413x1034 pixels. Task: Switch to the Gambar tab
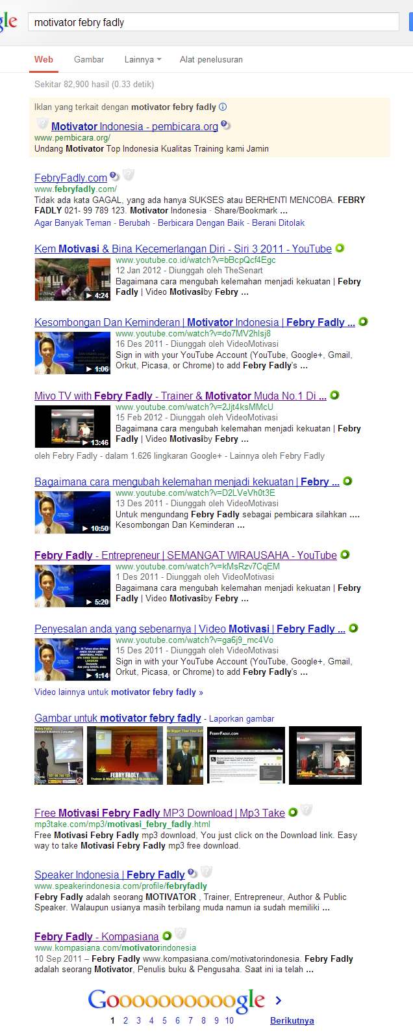(x=89, y=59)
